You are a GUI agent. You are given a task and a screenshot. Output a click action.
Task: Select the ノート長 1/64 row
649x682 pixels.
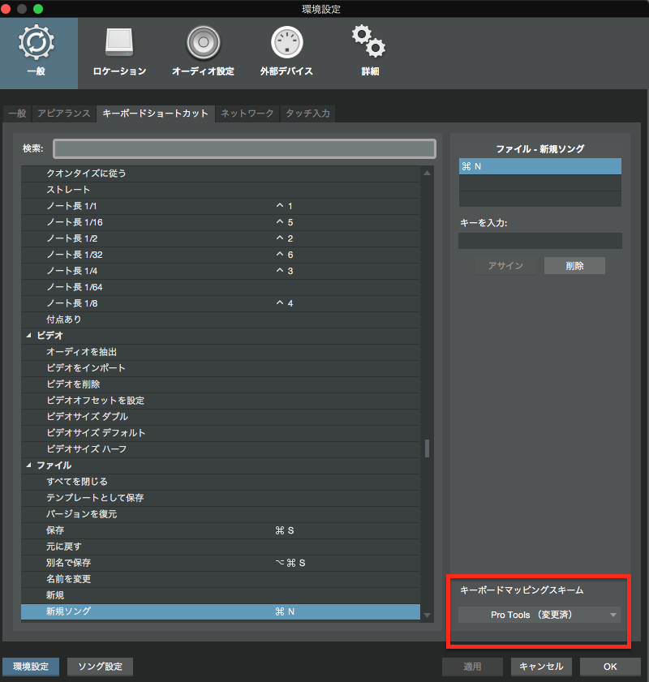click(x=221, y=287)
